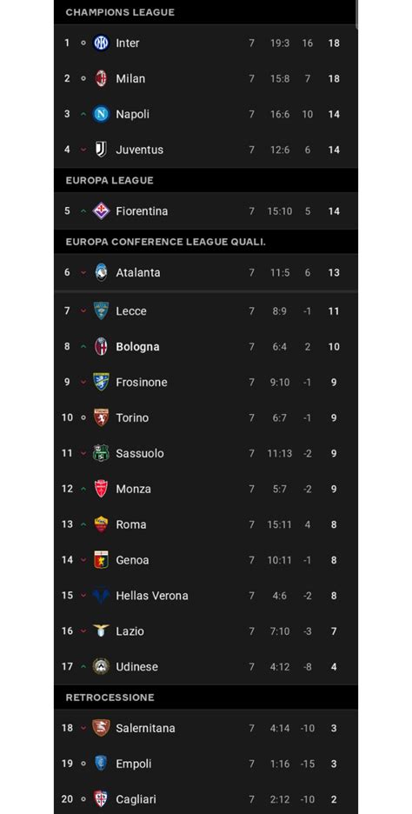
Task: Click Juventus's red rank-down arrow
Action: click(x=83, y=150)
